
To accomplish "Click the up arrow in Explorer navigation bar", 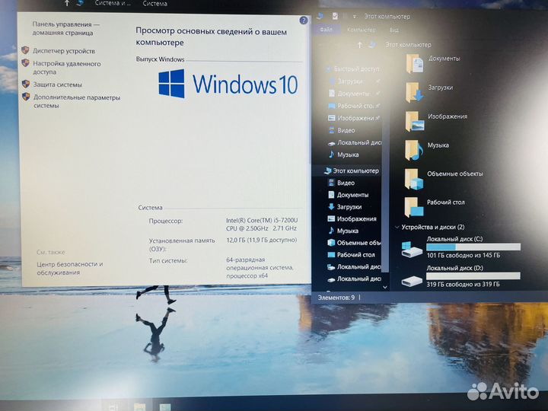I will pos(359,45).
